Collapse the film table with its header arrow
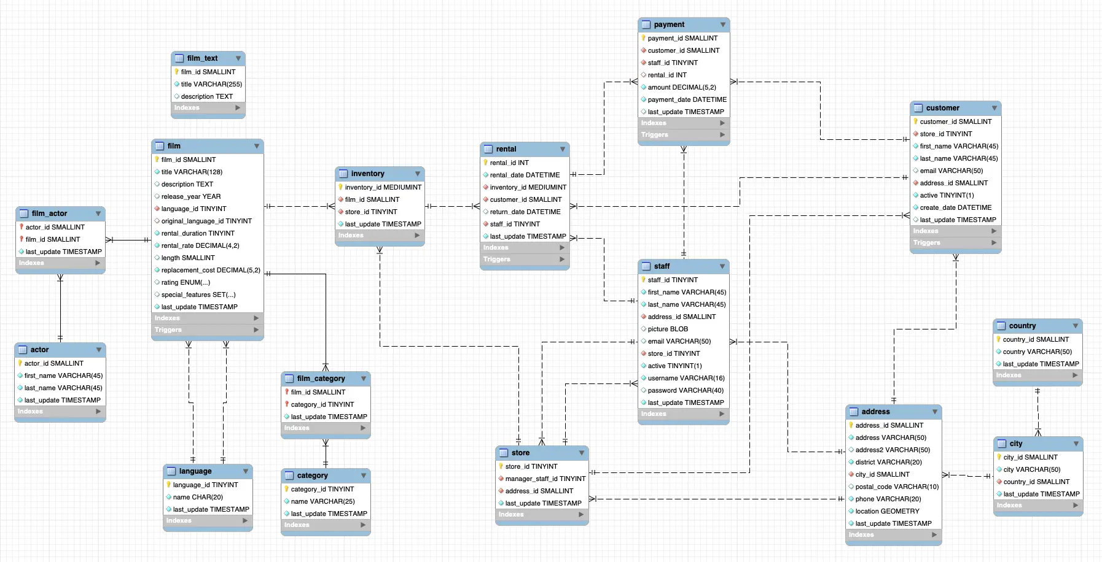This screenshot has width=1102, height=562. click(x=257, y=146)
